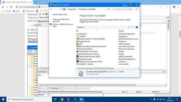Screen dimensions: 181x102
Task: Click the Windows taskbar search box
Action: coord(29,99)
